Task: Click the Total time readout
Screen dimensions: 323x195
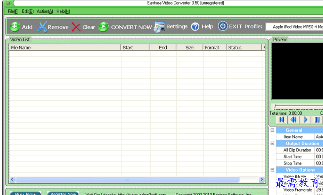Action: 286,113
